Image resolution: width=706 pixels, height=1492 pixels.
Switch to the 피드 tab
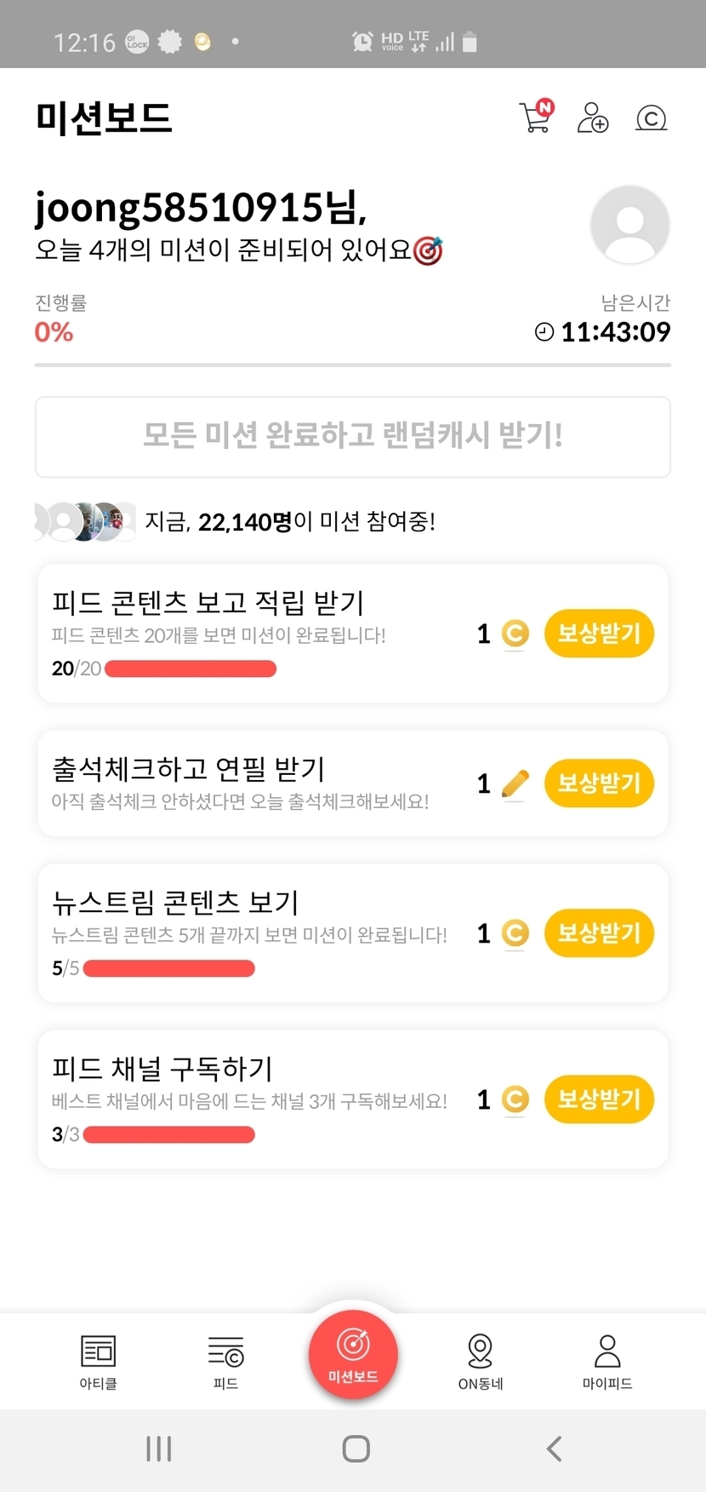coord(225,1361)
